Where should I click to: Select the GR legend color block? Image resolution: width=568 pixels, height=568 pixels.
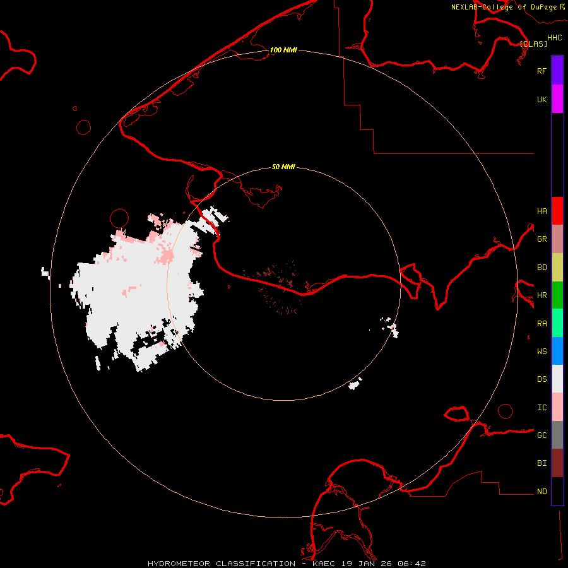coord(557,239)
